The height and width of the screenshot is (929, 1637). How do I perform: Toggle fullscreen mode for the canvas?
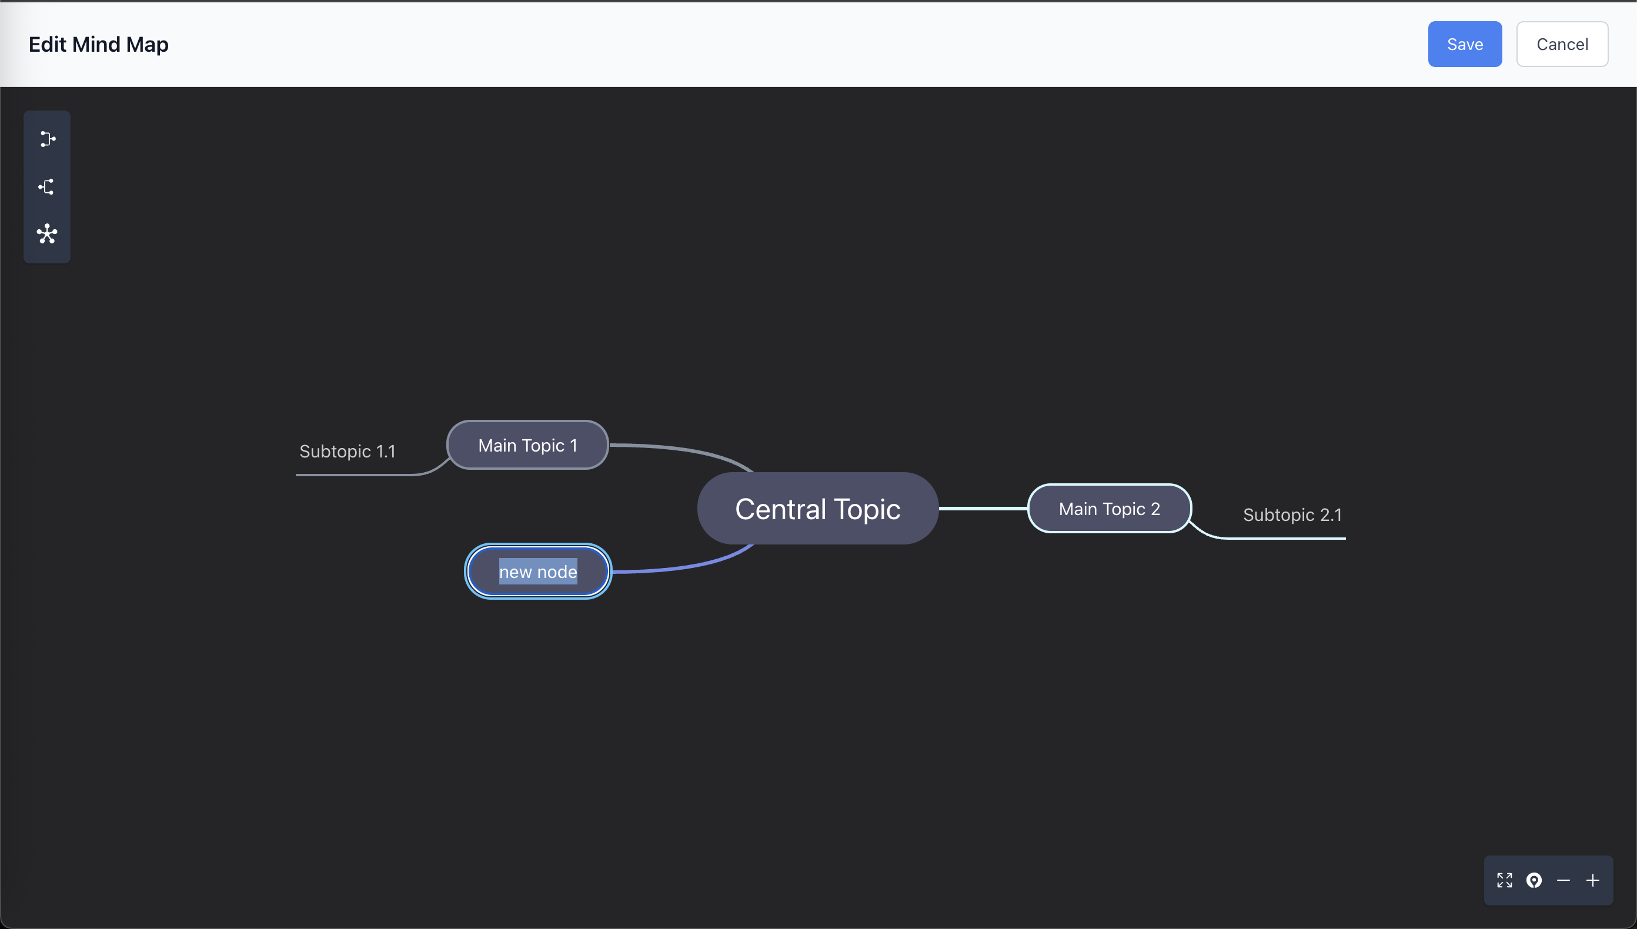1504,881
